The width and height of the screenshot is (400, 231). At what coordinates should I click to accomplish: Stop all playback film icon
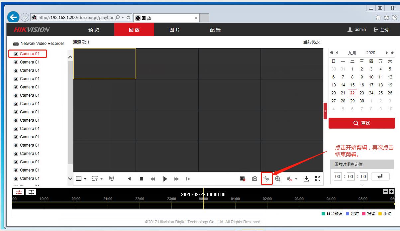point(243,179)
